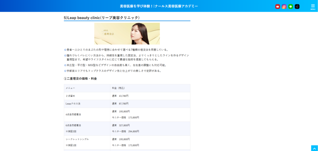Click the back-to-top arrow button
The height and width of the screenshot is (151, 318).
tap(315, 148)
